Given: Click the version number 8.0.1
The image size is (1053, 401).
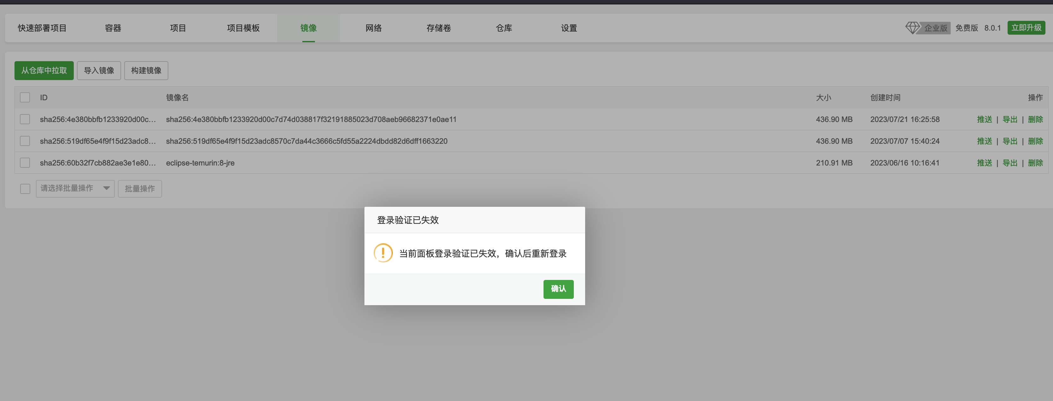Looking at the screenshot, I should tap(992, 28).
